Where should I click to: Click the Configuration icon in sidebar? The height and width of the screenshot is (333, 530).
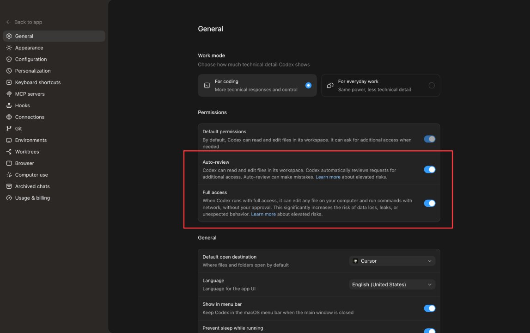click(x=9, y=59)
